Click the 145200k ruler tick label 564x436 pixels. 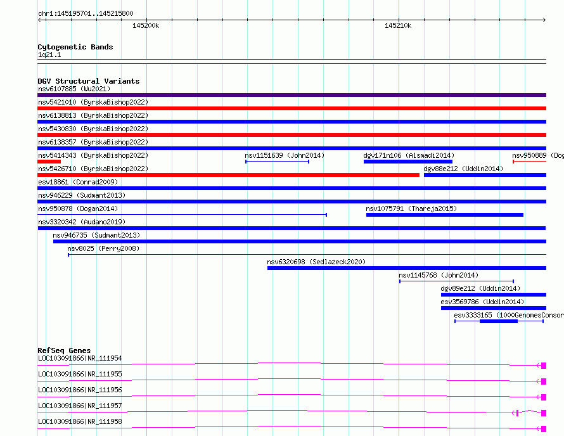click(146, 25)
